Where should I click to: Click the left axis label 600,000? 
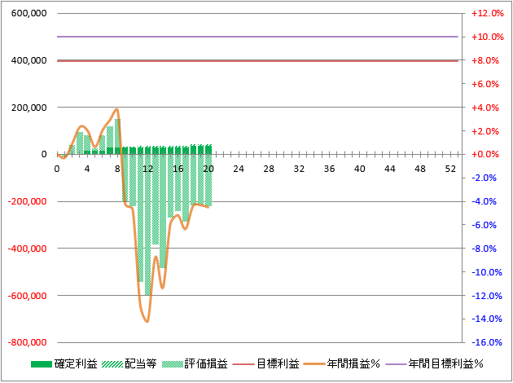tap(28, 13)
